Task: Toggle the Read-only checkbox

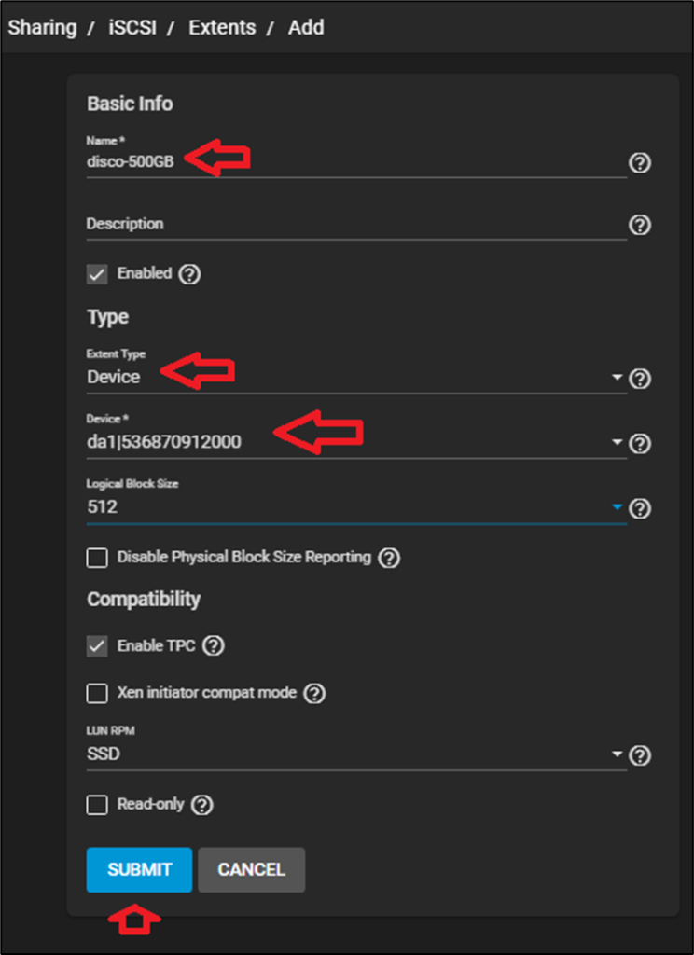Action: (97, 805)
